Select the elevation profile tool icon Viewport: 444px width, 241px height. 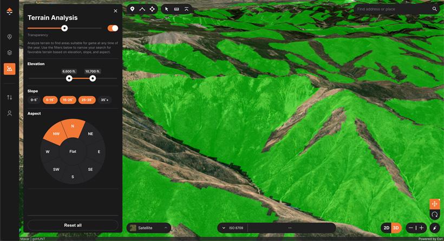[x=187, y=9]
